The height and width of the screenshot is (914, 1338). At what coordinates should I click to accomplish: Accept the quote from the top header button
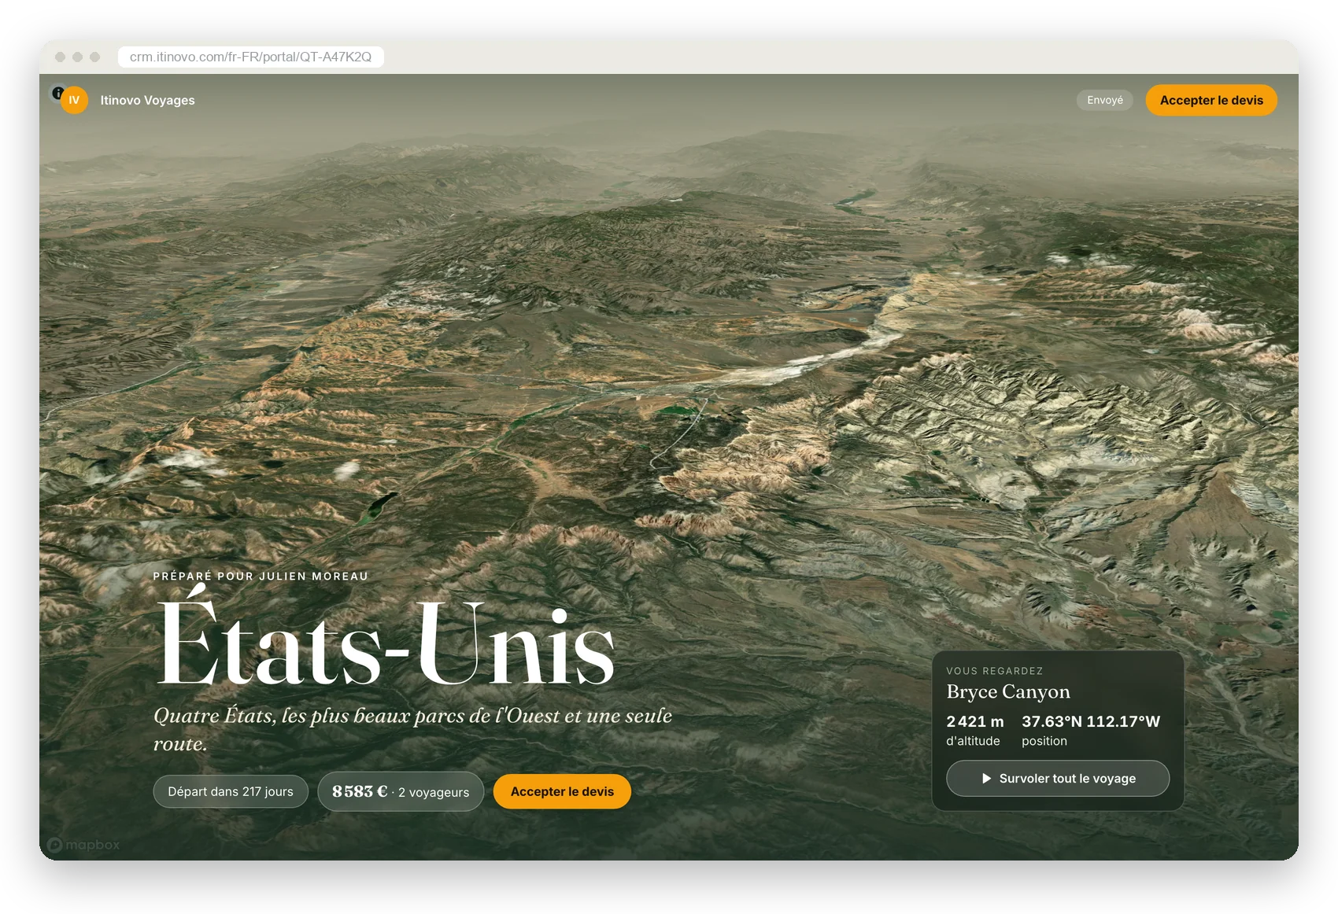coord(1211,101)
